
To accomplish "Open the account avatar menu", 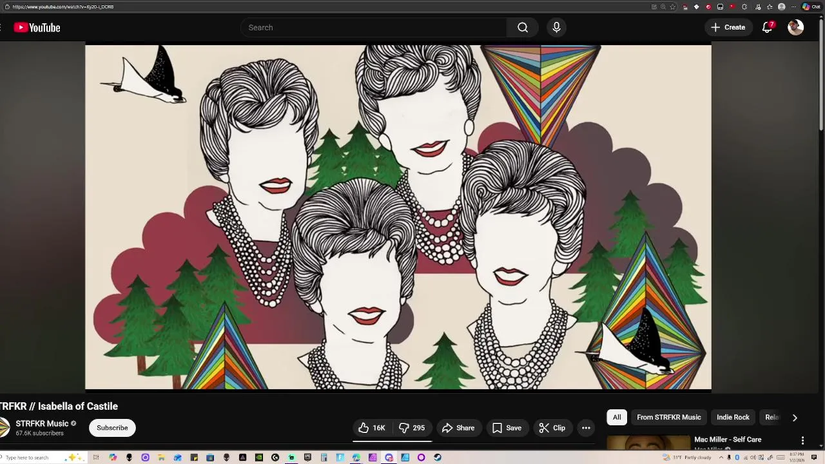I will (796, 28).
